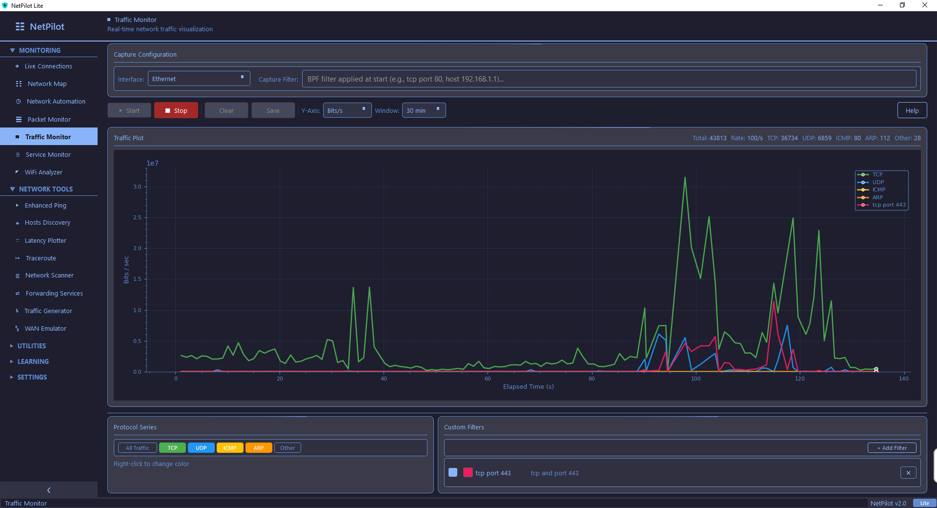Click the Network Map grid icon
This screenshot has width=937, height=508.
pos(19,84)
